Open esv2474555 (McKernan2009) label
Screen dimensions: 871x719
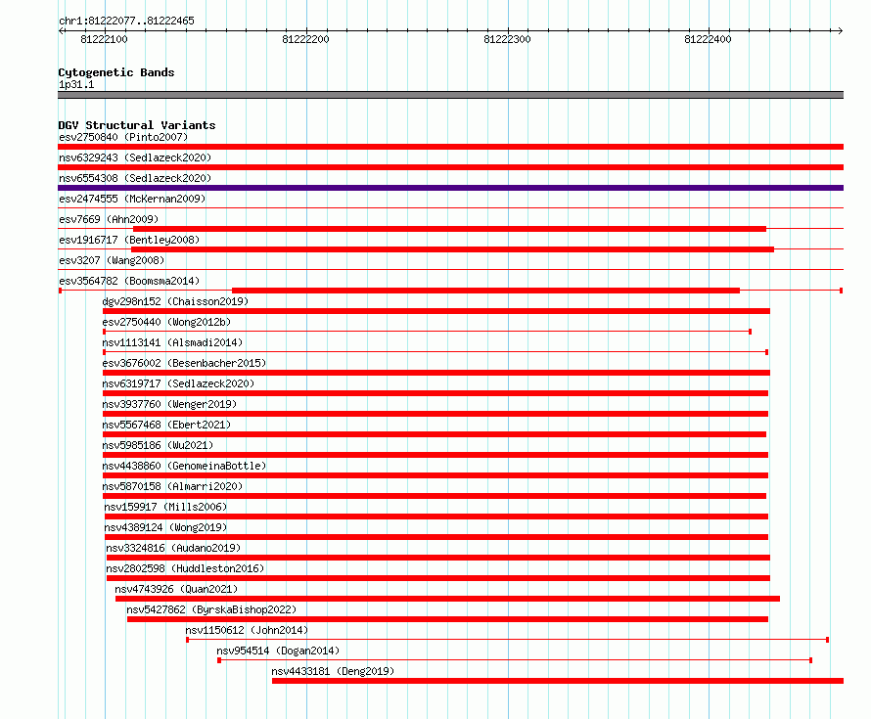[x=132, y=199]
